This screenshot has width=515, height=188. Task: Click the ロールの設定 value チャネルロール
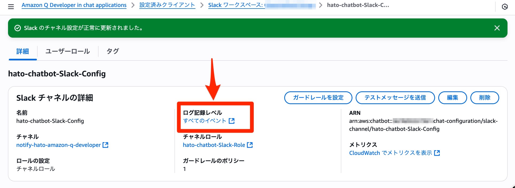click(x=36, y=169)
